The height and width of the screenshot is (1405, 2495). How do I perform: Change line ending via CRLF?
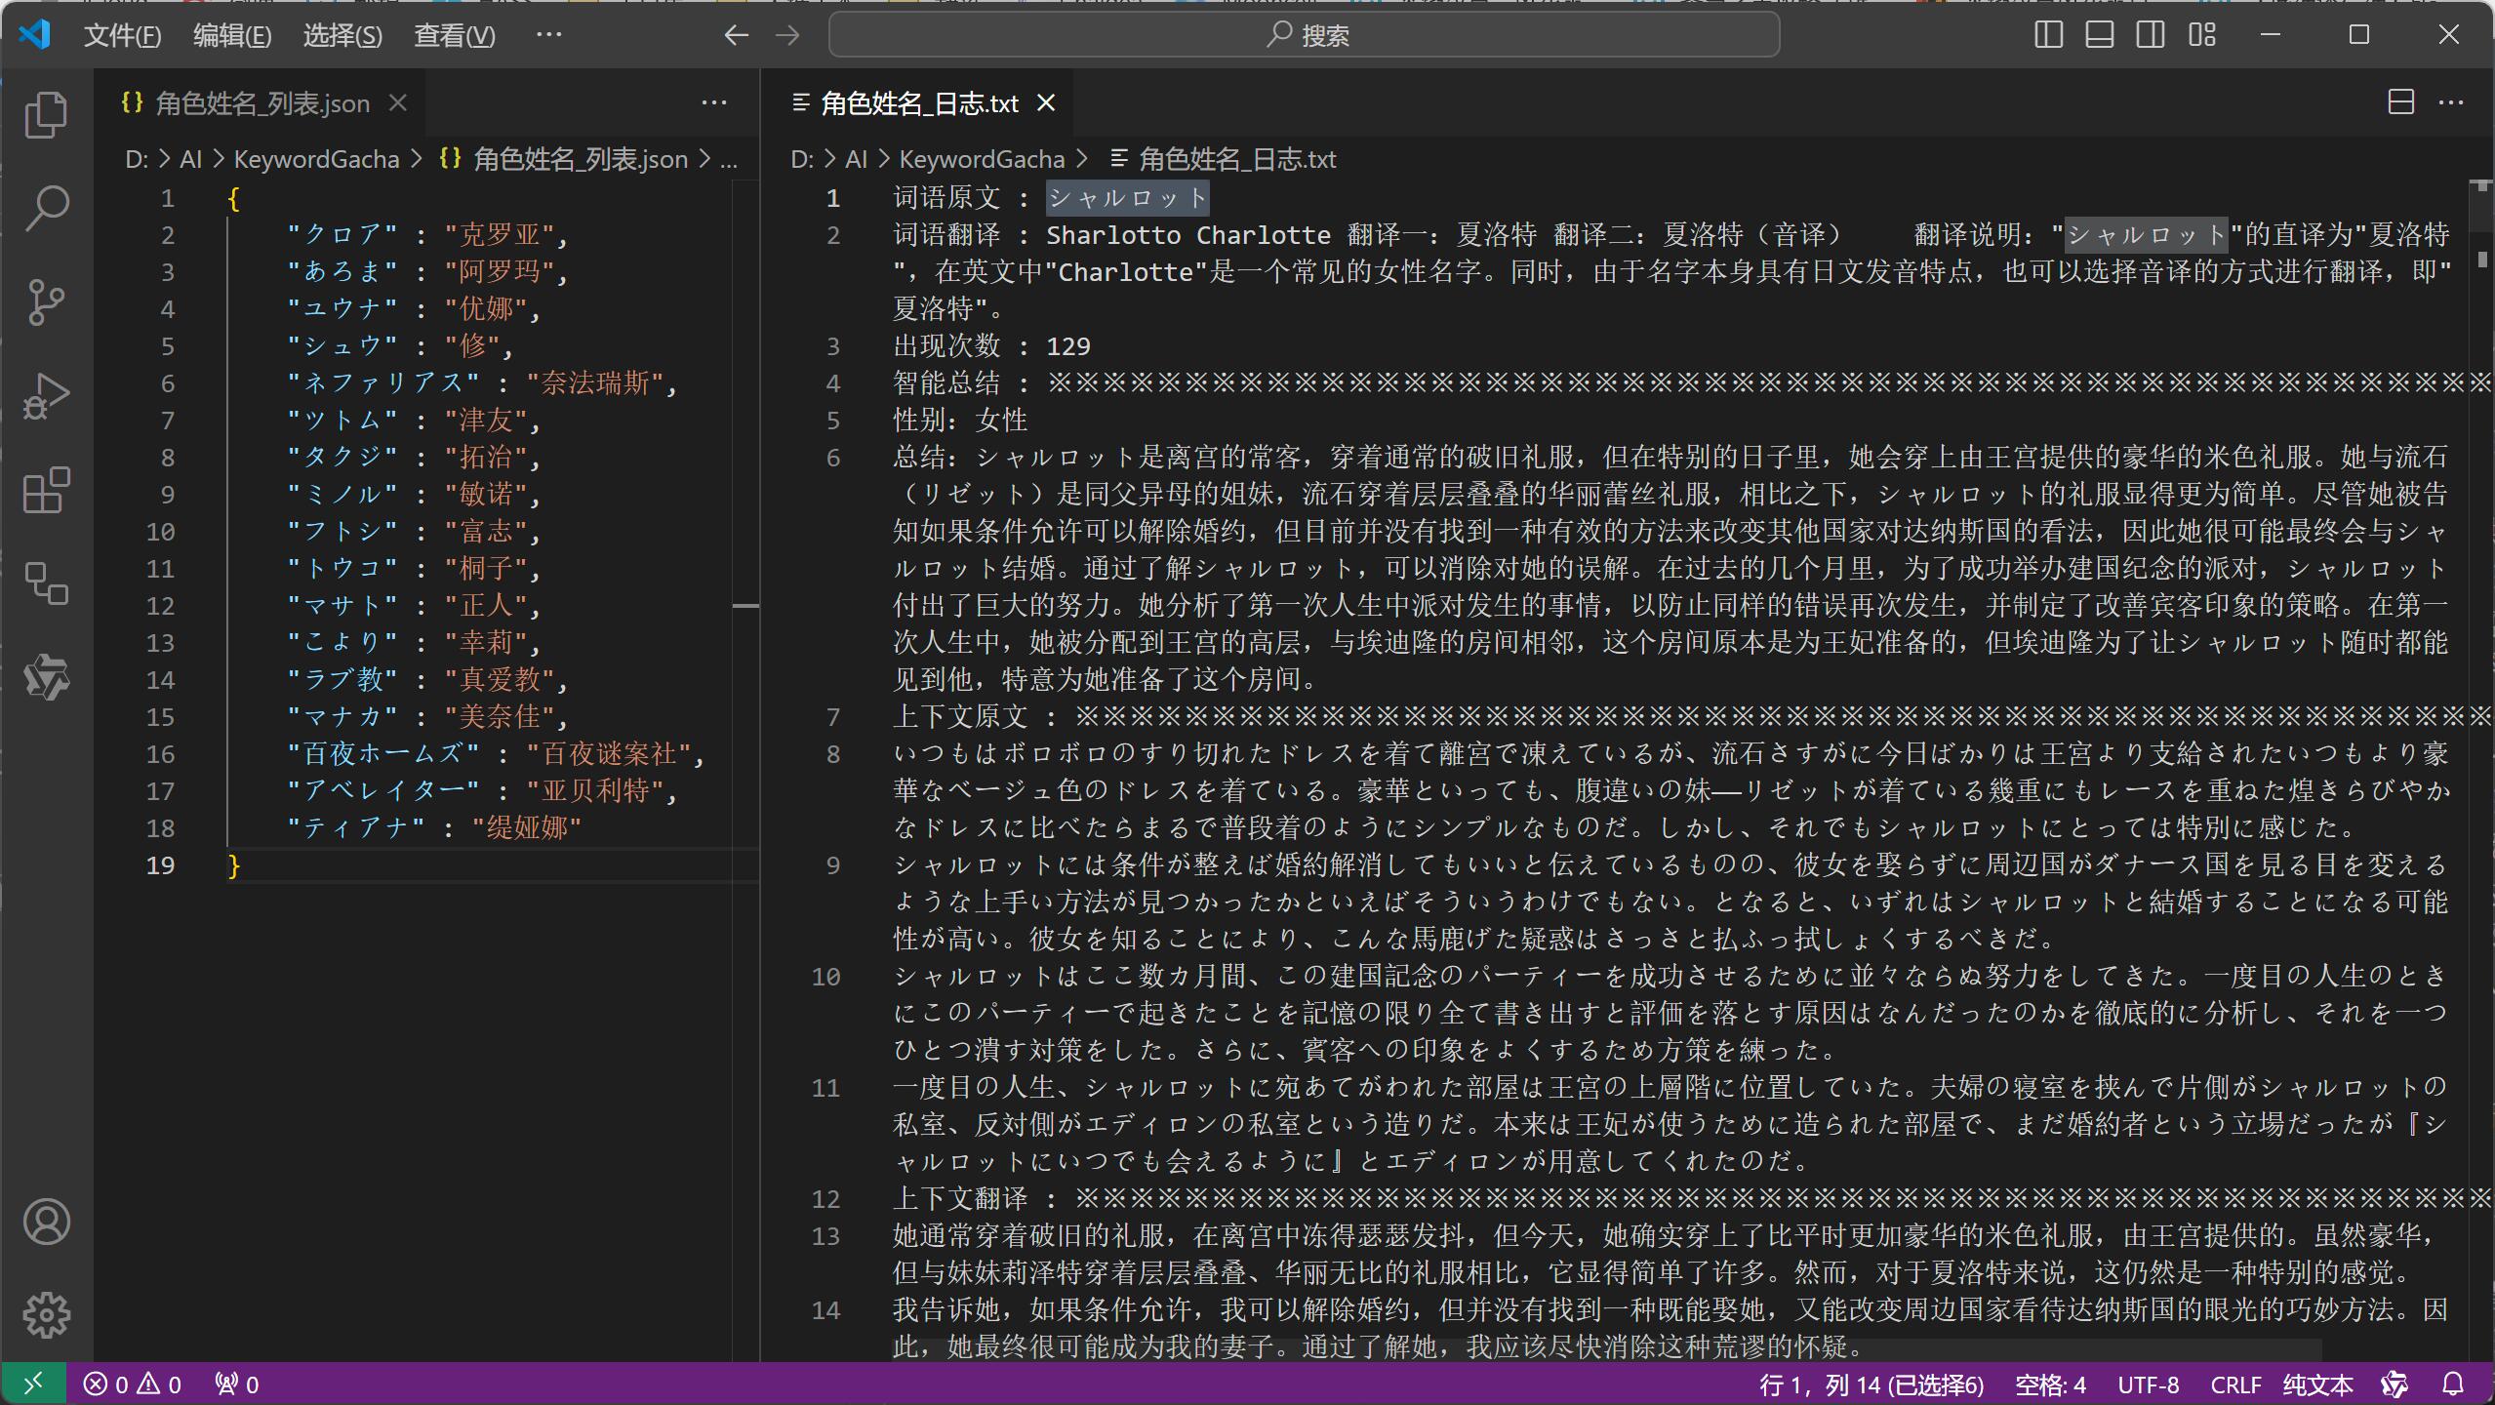coord(2235,1385)
